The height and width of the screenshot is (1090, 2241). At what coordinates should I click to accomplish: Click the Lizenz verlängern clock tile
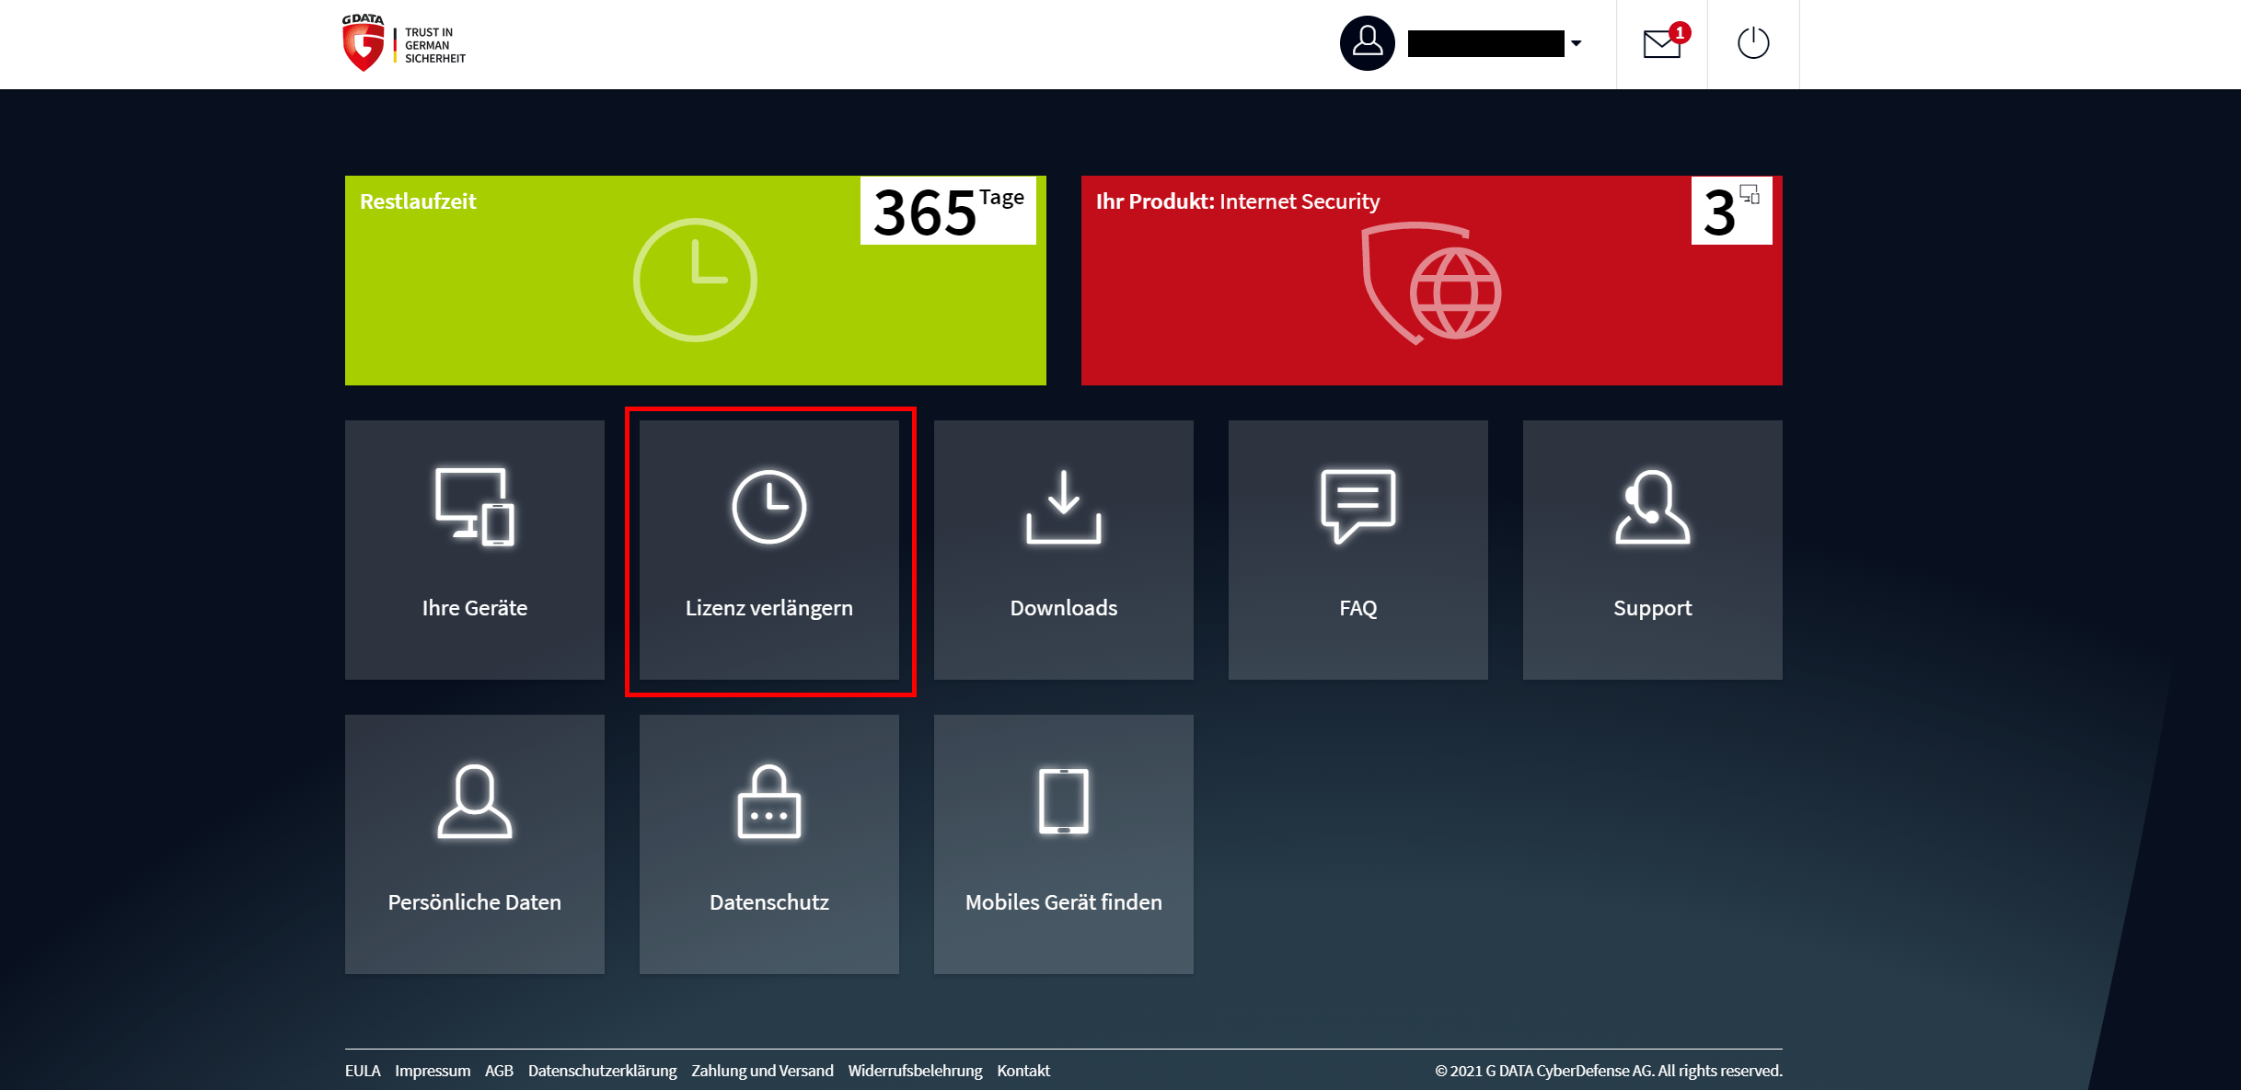tap(768, 549)
